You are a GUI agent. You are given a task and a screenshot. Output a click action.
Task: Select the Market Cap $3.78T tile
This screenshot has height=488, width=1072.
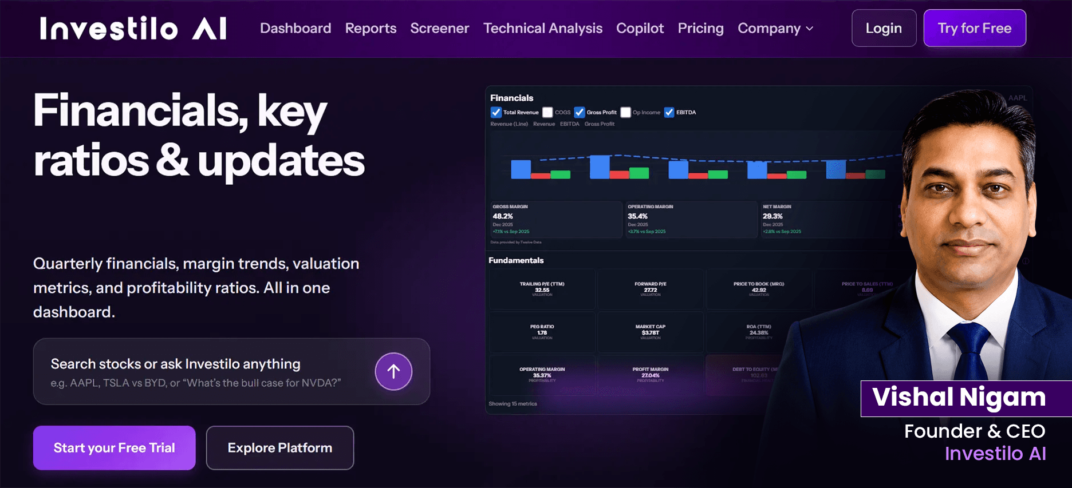click(650, 332)
